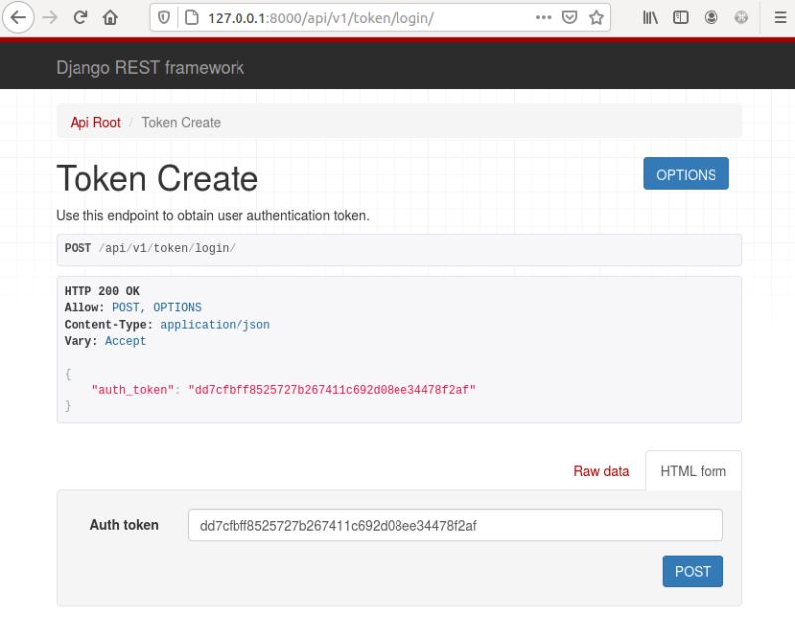Open the tracking protection shield icon
This screenshot has height=637, width=795.
(x=162, y=17)
